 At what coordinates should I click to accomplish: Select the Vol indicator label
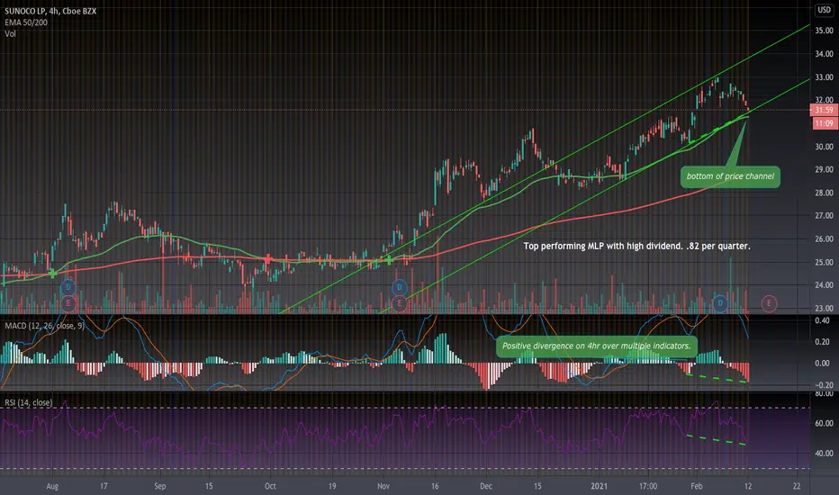coord(10,33)
